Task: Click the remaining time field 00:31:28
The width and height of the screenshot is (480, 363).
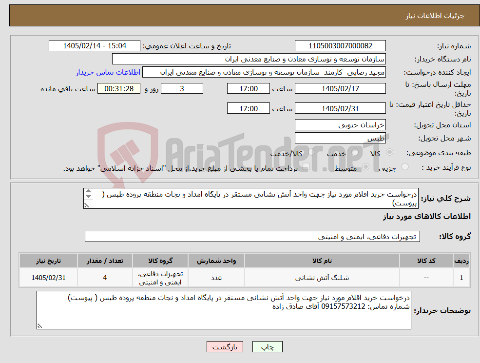Action: click(119, 89)
